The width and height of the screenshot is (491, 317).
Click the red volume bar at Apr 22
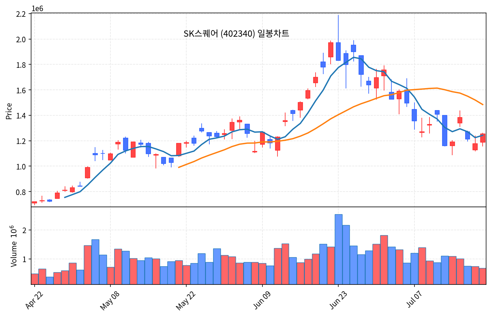[35, 279]
